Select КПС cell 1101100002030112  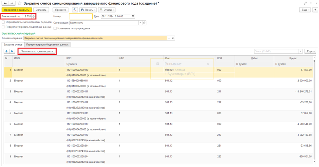point(91,102)
